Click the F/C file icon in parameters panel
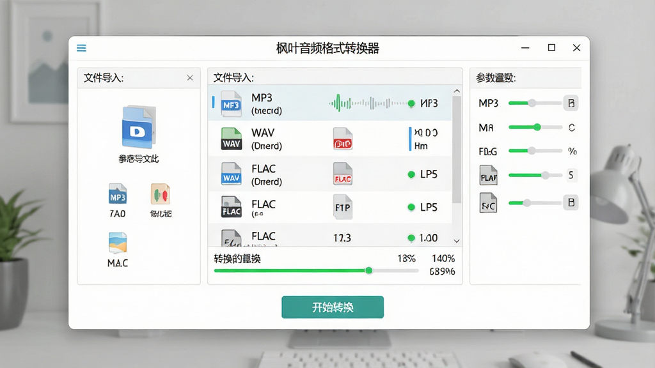This screenshot has height=368, width=655. [488, 203]
